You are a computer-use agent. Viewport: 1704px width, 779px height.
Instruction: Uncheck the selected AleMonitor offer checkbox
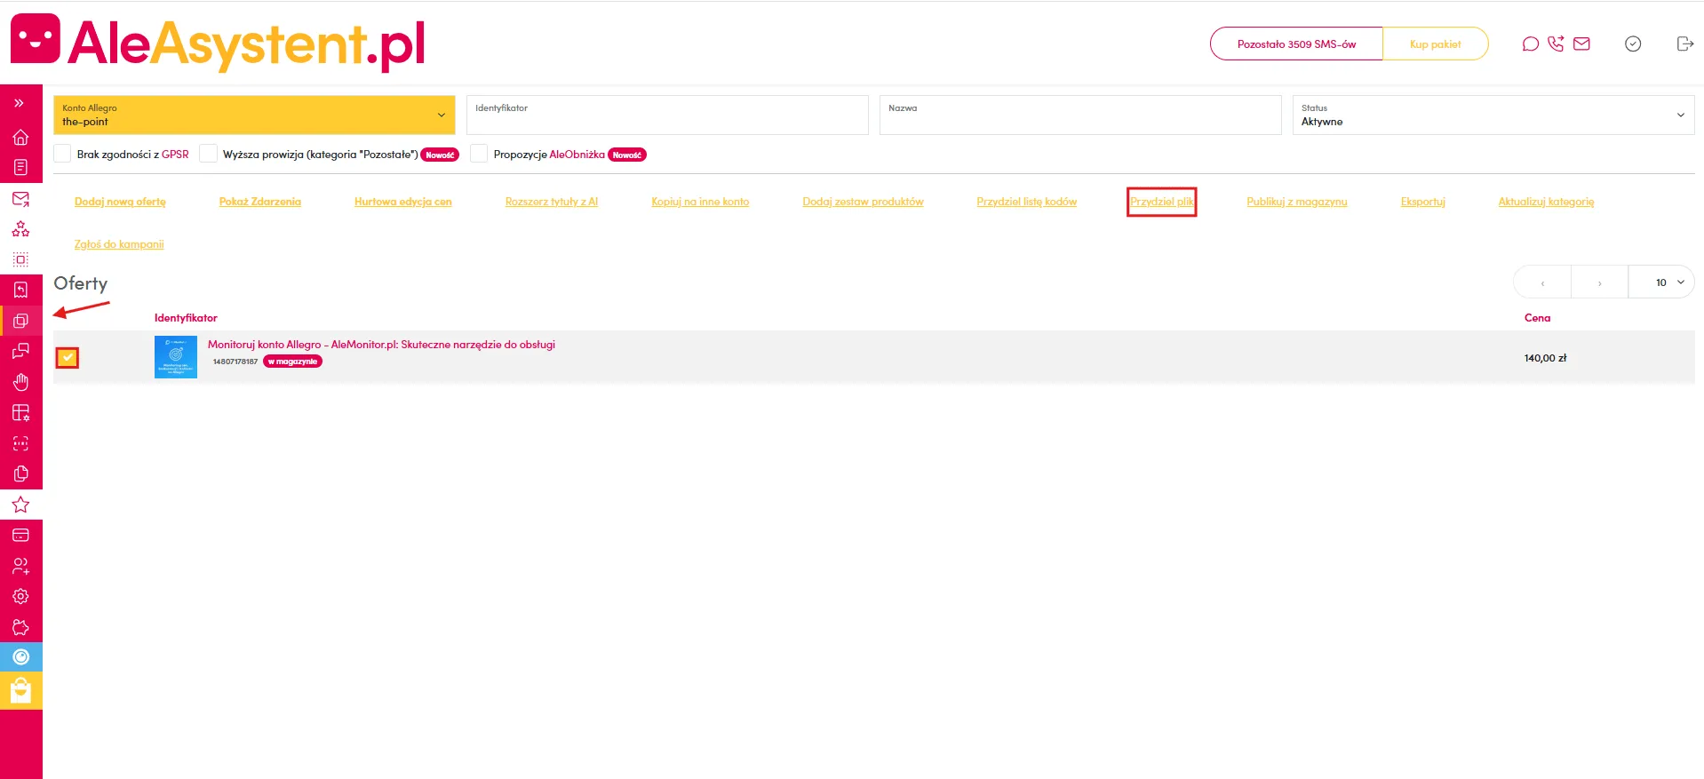[68, 357]
